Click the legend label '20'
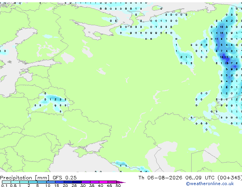 tap(65, 185)
